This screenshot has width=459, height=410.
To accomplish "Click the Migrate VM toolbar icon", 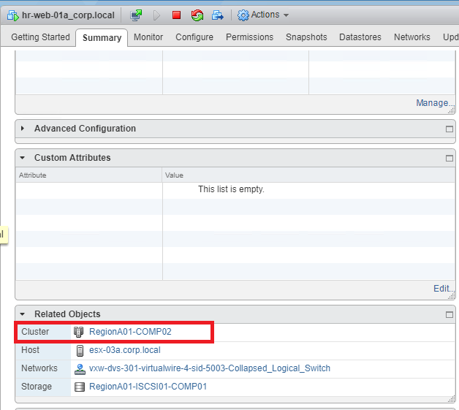I will [217, 15].
